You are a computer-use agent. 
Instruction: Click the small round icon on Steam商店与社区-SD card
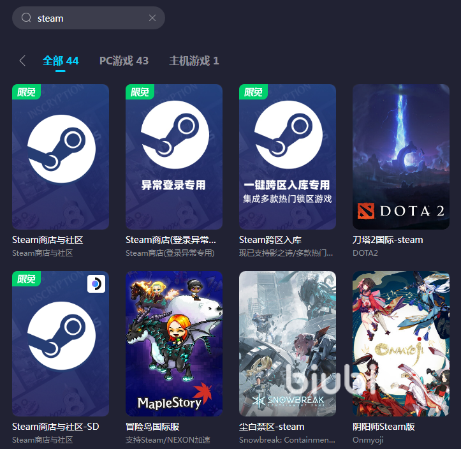(96, 284)
